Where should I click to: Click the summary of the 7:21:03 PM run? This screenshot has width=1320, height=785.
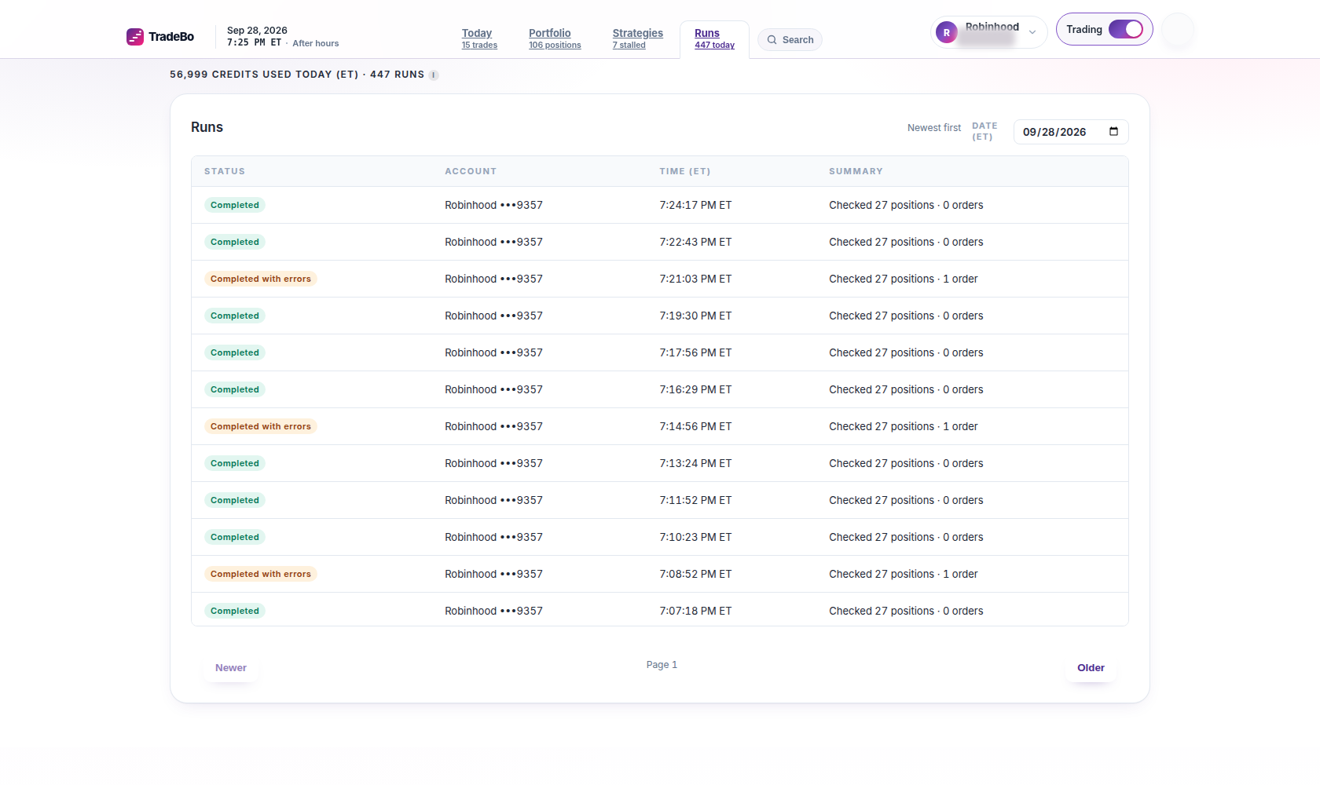(904, 279)
